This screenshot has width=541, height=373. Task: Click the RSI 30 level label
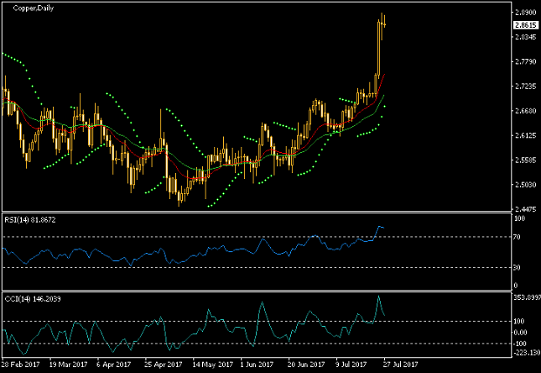[x=517, y=267]
